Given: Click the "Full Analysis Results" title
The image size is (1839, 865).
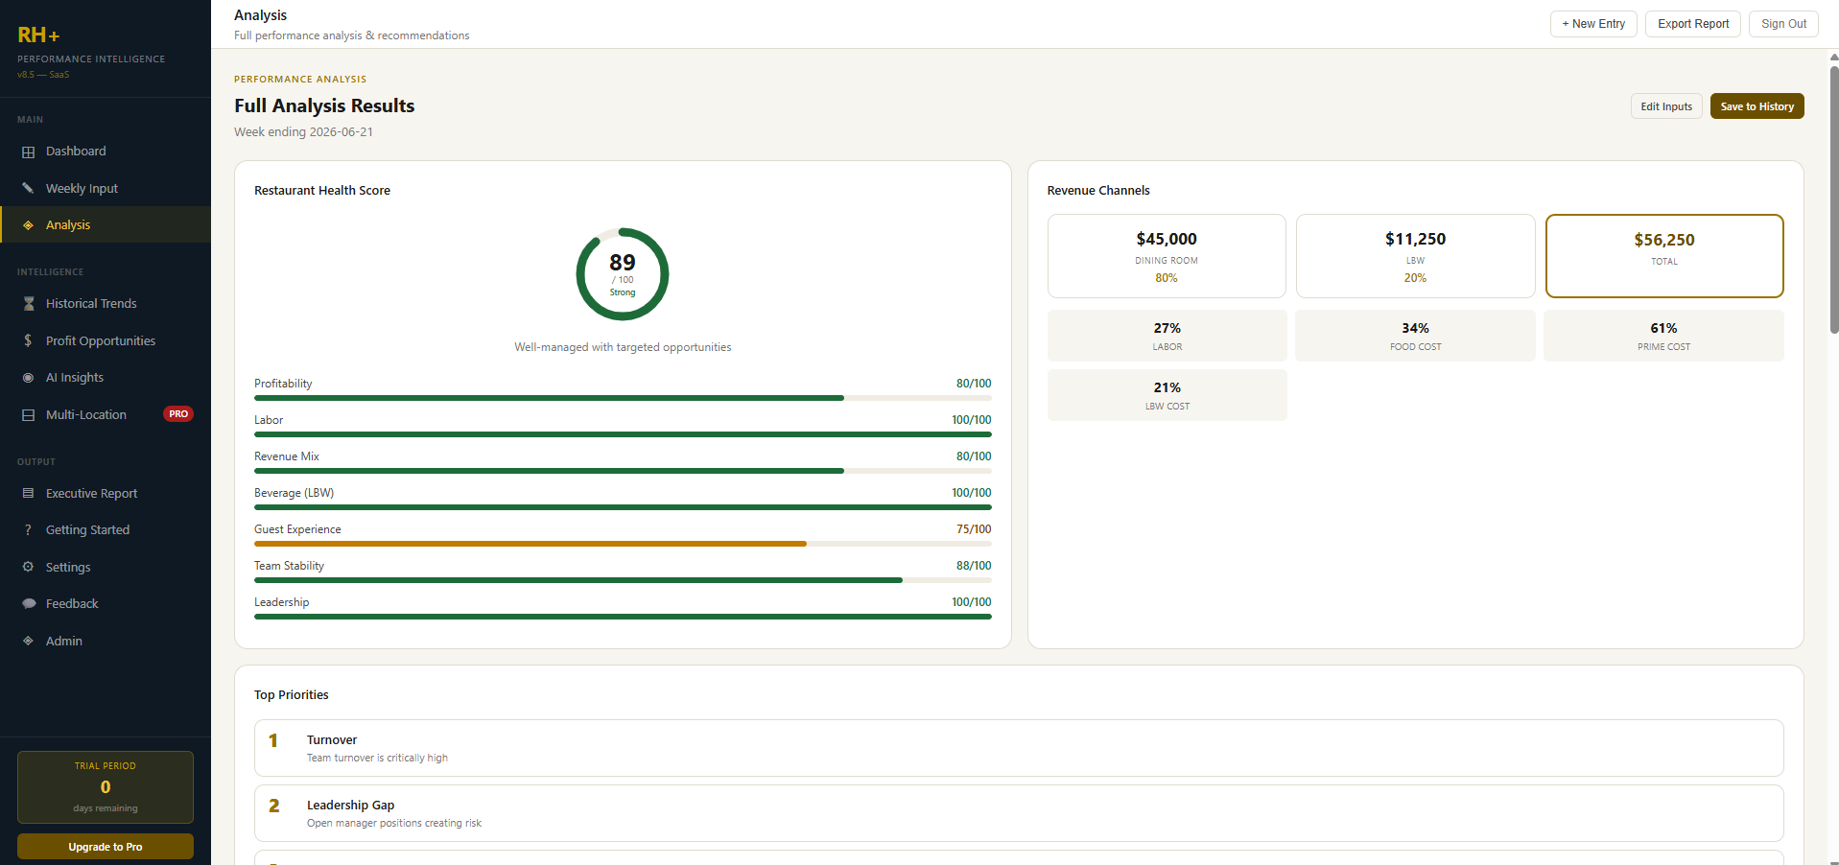Looking at the screenshot, I should coord(324,105).
